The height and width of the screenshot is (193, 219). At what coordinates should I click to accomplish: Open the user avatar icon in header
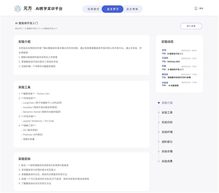coord(196,8)
